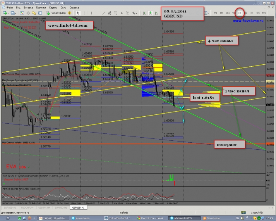Select the W1 timeframe
The width and height of the screenshot is (276, 221).
click(258, 13)
